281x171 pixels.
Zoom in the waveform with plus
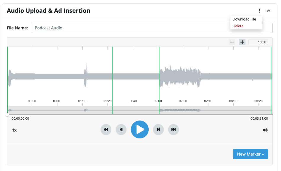coord(242,42)
